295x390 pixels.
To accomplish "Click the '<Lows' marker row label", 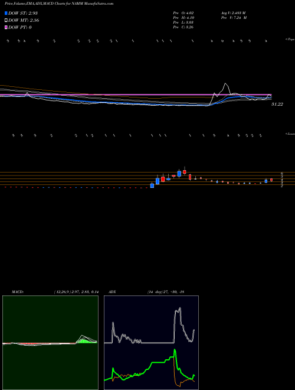I will click(290, 134).
